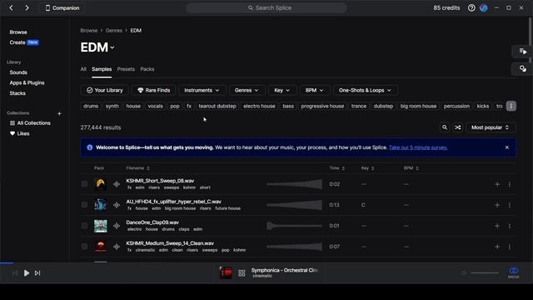Toggle the Rare Finds filter
The width and height of the screenshot is (533, 300).
[153, 90]
